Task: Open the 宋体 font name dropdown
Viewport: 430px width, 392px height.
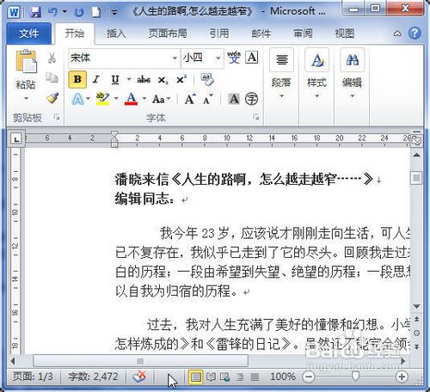Action: click(175, 58)
